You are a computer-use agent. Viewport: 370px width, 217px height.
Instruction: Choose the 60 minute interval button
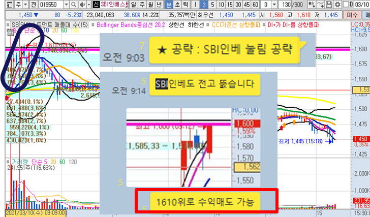pyautogui.click(x=255, y=4)
